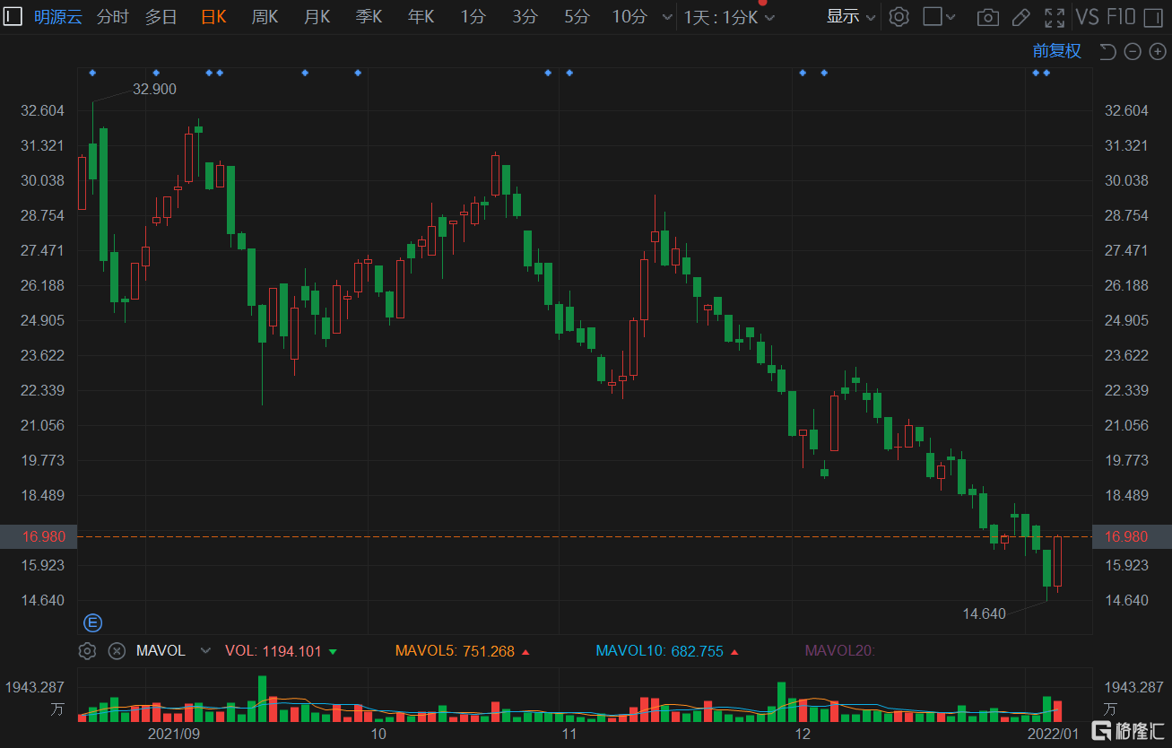Click the square layout icon
This screenshot has height=748, width=1172.
pos(933,17)
